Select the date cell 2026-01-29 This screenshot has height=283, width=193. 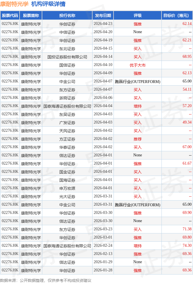[x=103, y=262]
